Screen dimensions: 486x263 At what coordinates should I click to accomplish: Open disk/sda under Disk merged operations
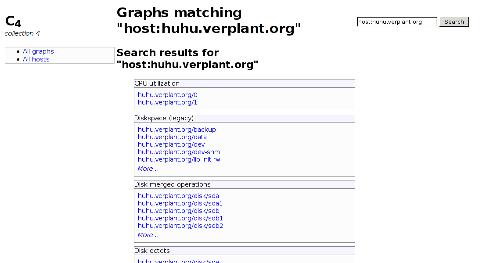[x=178, y=196]
